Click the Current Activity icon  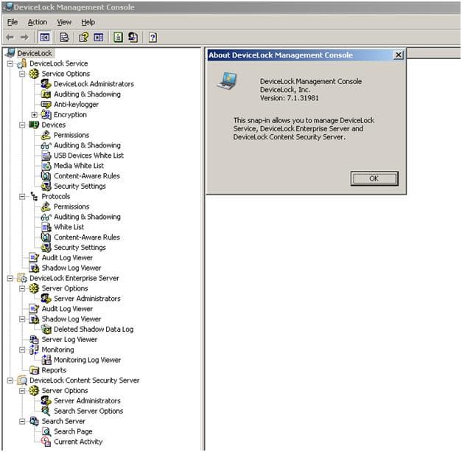click(x=46, y=442)
